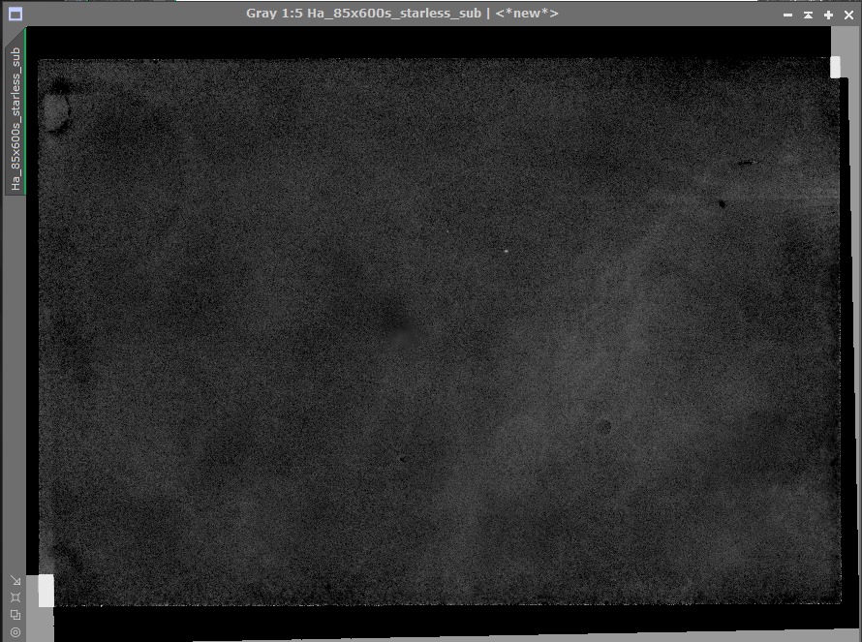Shade the window with the roll-up arrow button
The image size is (862, 642).
pyautogui.click(x=808, y=15)
